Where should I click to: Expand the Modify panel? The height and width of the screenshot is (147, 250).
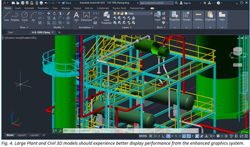click(x=59, y=27)
